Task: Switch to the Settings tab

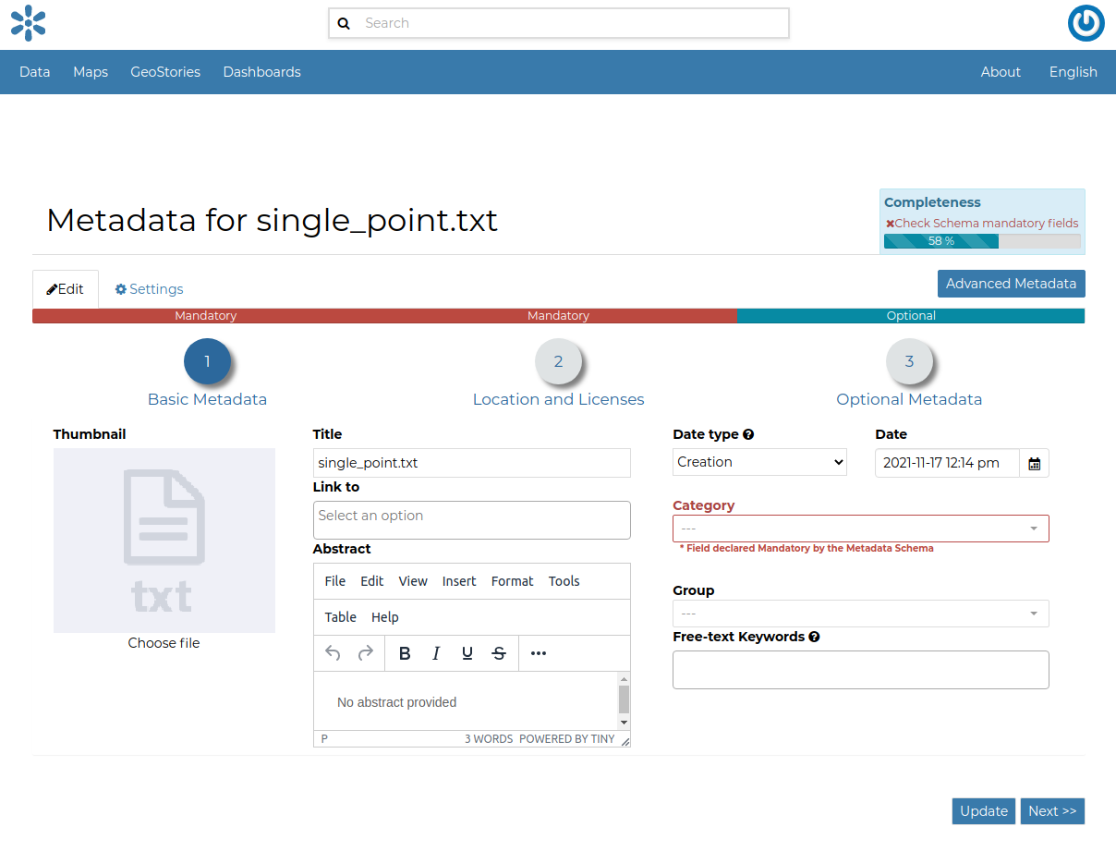Action: coord(148,288)
